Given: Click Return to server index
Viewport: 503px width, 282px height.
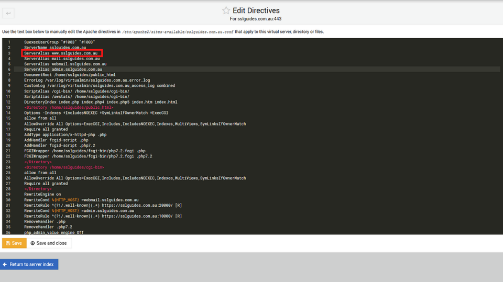Looking at the screenshot, I should click(x=29, y=264).
